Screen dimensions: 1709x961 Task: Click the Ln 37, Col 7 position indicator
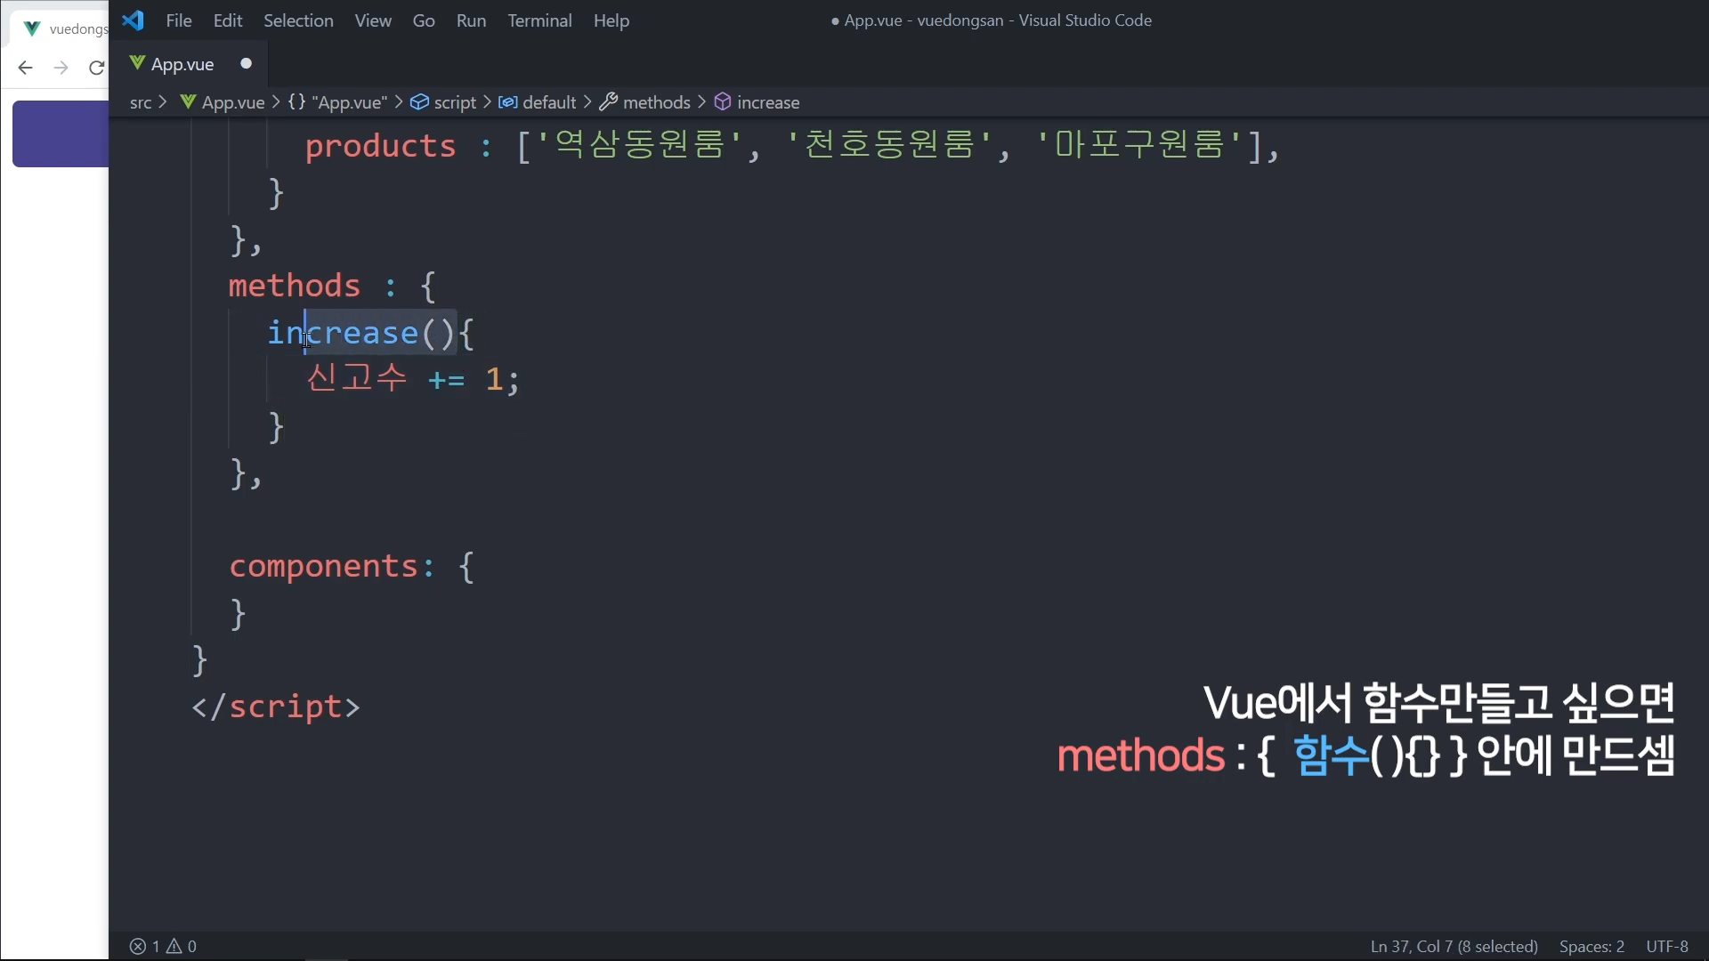coord(1454,947)
